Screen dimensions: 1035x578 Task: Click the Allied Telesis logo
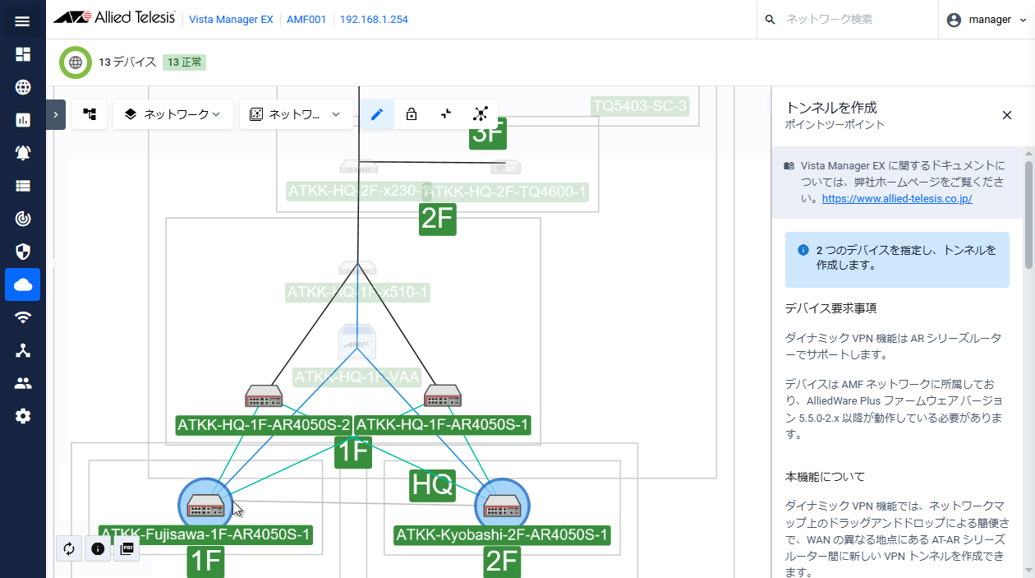tap(114, 19)
